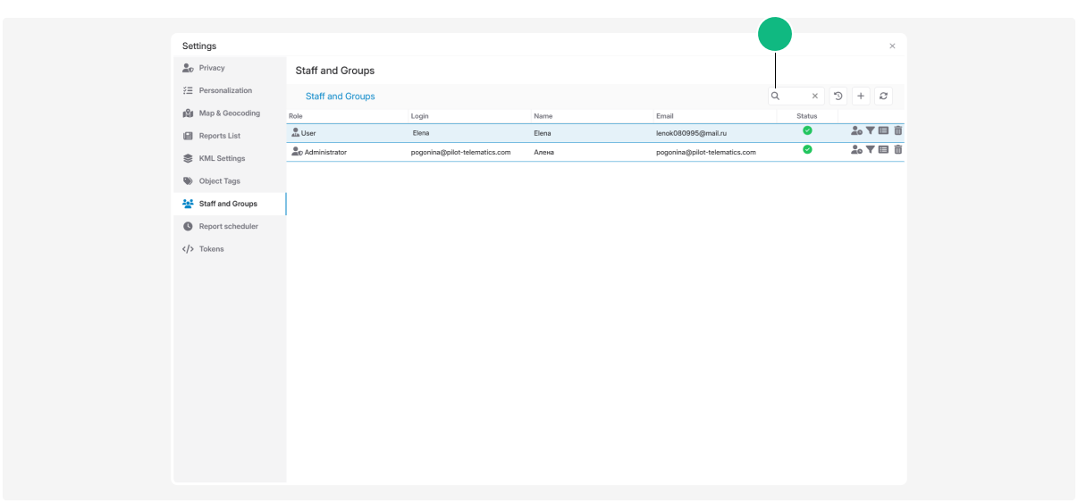
Task: Close the Settings dialog
Action: click(892, 46)
